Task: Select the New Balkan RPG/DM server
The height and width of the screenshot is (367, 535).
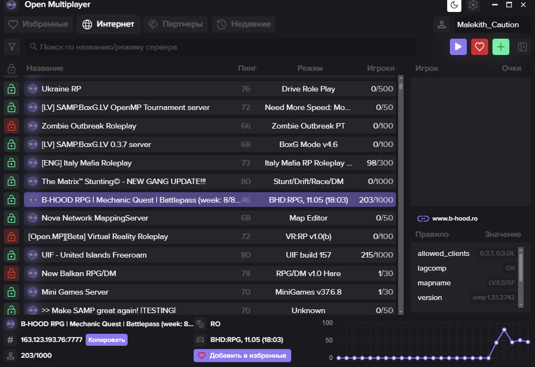Action: pos(210,273)
